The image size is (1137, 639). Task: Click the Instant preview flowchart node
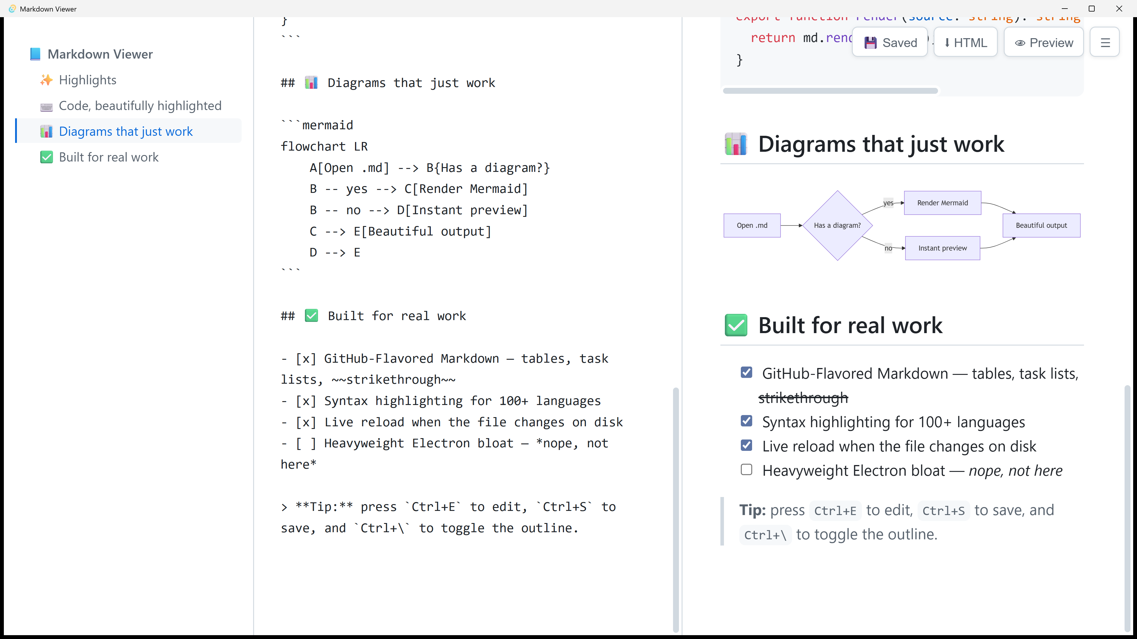point(942,248)
